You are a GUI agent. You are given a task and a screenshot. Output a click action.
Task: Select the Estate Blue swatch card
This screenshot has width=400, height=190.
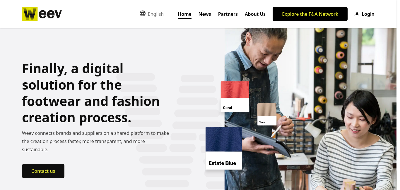pos(224,148)
